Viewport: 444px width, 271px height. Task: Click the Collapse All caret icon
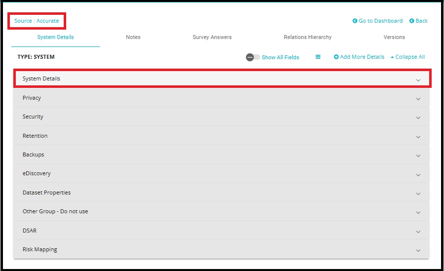coord(392,57)
